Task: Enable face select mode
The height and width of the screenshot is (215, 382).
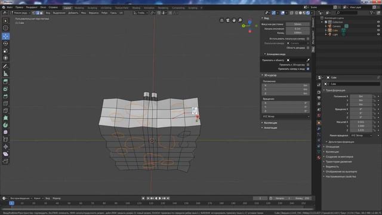Action: point(41,13)
